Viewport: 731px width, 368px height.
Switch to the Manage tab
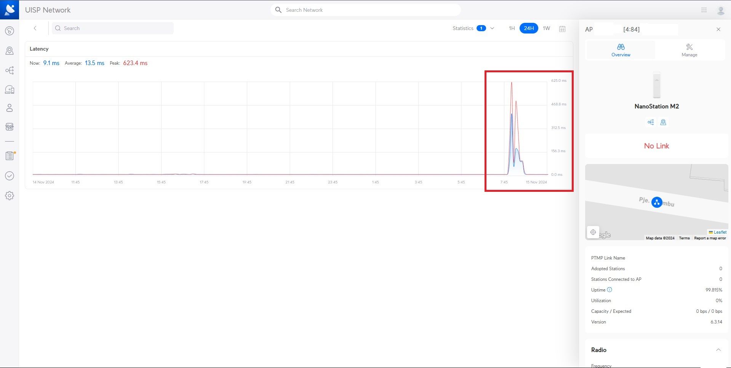pyautogui.click(x=689, y=50)
